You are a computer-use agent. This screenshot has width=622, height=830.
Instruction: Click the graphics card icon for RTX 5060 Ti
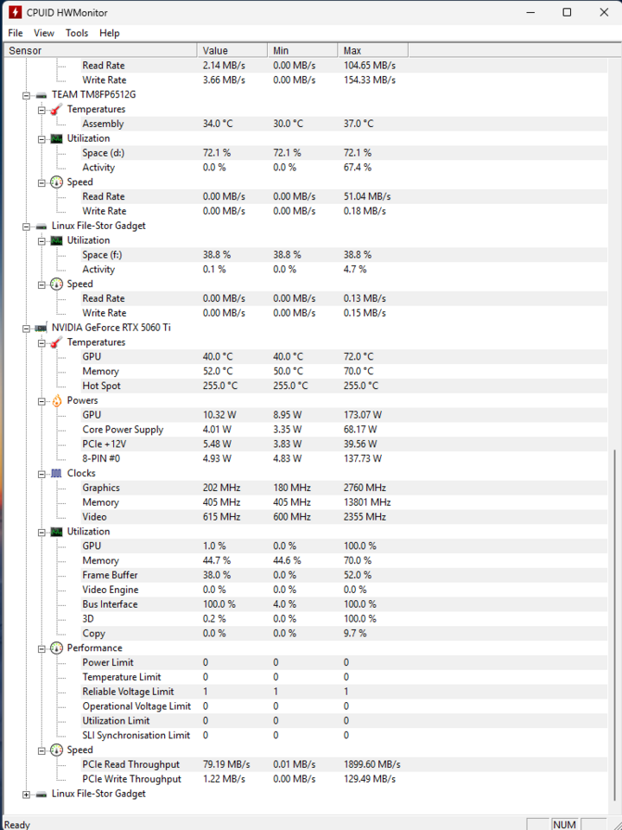pyautogui.click(x=41, y=329)
